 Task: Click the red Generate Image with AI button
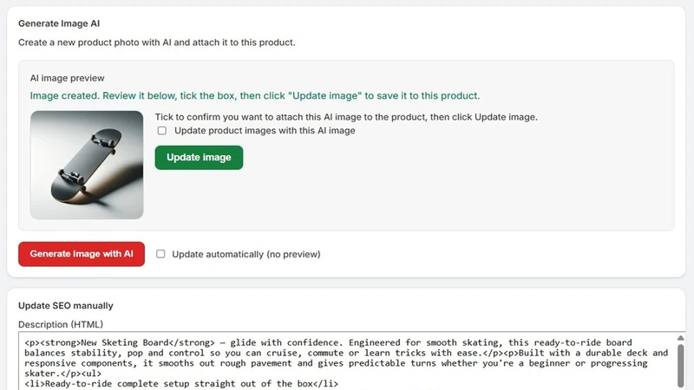coord(82,254)
